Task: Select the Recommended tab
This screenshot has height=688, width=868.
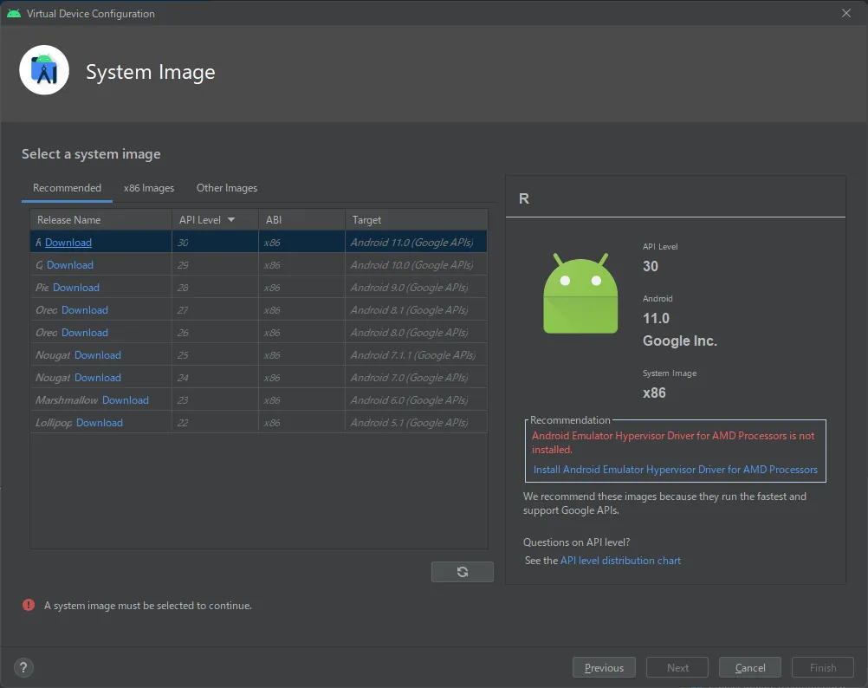Action: (67, 188)
